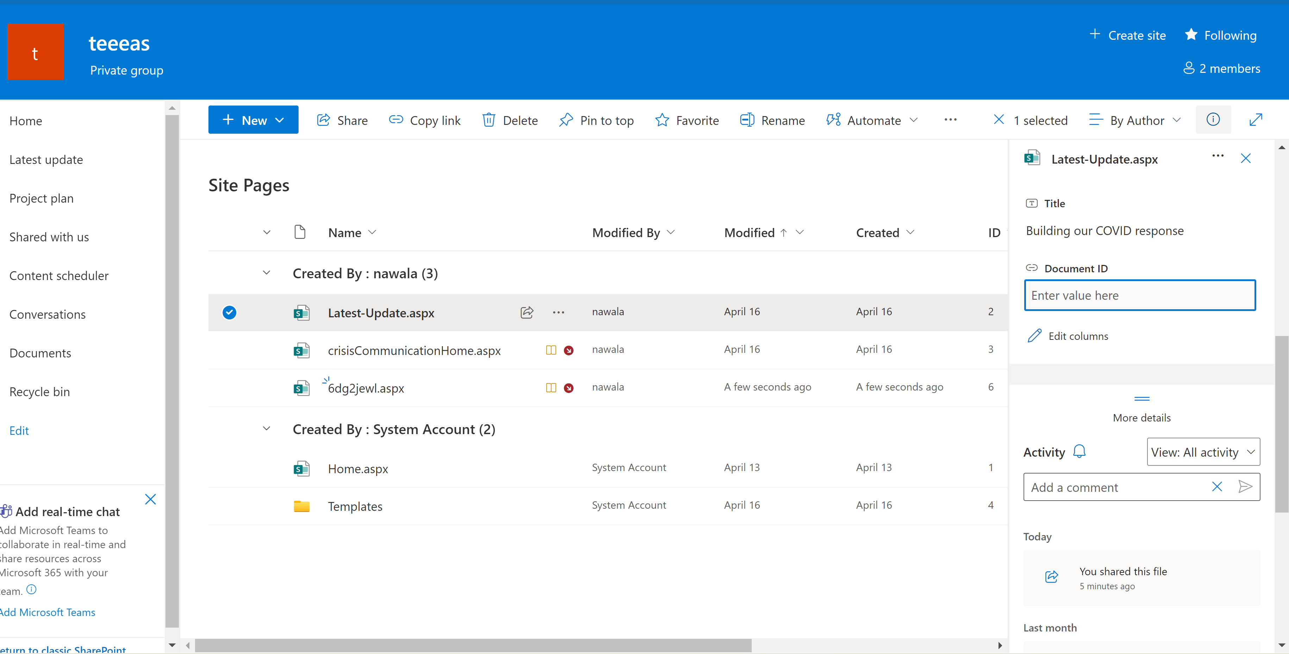Click the expand full-screen arrow icon
Viewport: 1289px width, 654px height.
pos(1256,120)
